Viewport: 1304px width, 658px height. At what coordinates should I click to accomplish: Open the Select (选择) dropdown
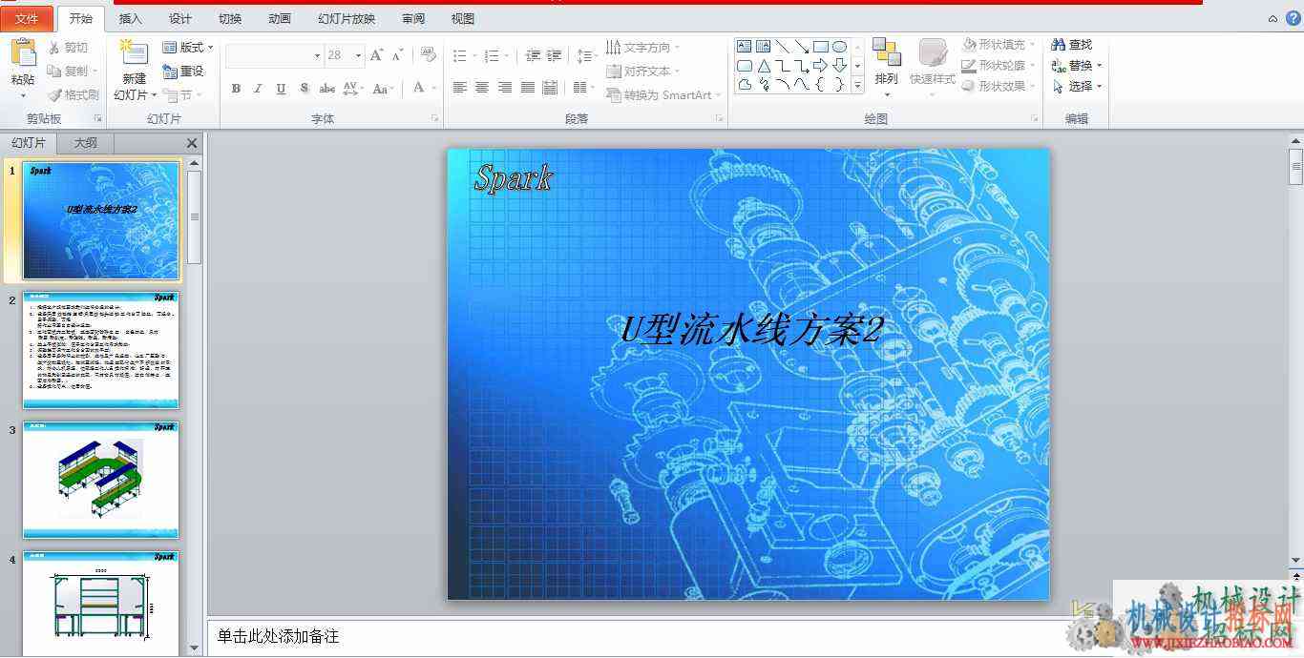point(1077,86)
